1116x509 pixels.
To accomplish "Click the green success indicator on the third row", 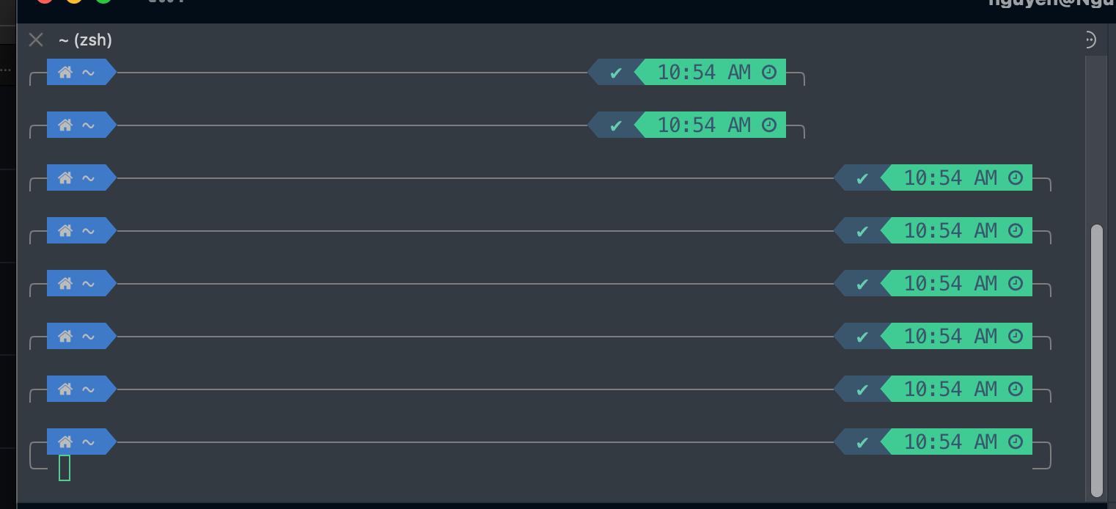I will 862,177.
